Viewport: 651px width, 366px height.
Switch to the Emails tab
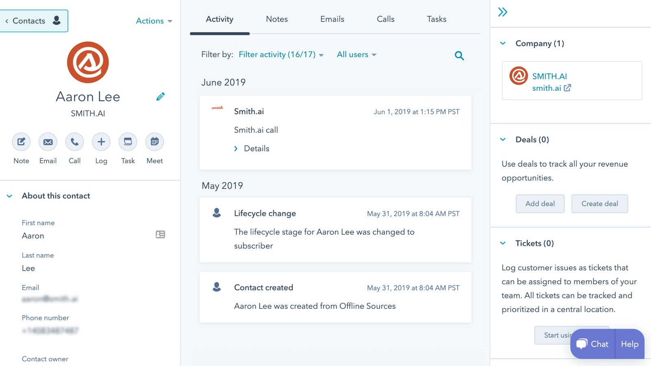(x=332, y=19)
